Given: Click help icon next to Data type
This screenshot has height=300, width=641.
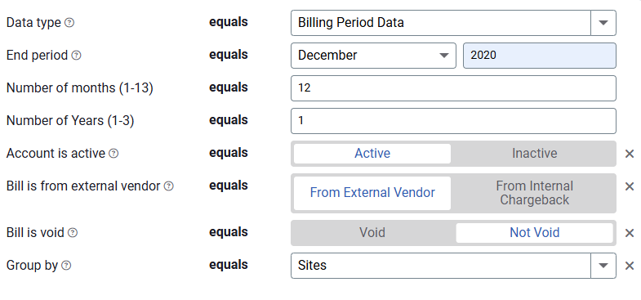Looking at the screenshot, I should tap(69, 23).
